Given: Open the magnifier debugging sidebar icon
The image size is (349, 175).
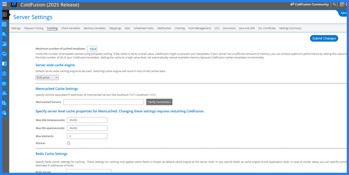Looking at the screenshot, I should click(4, 34).
